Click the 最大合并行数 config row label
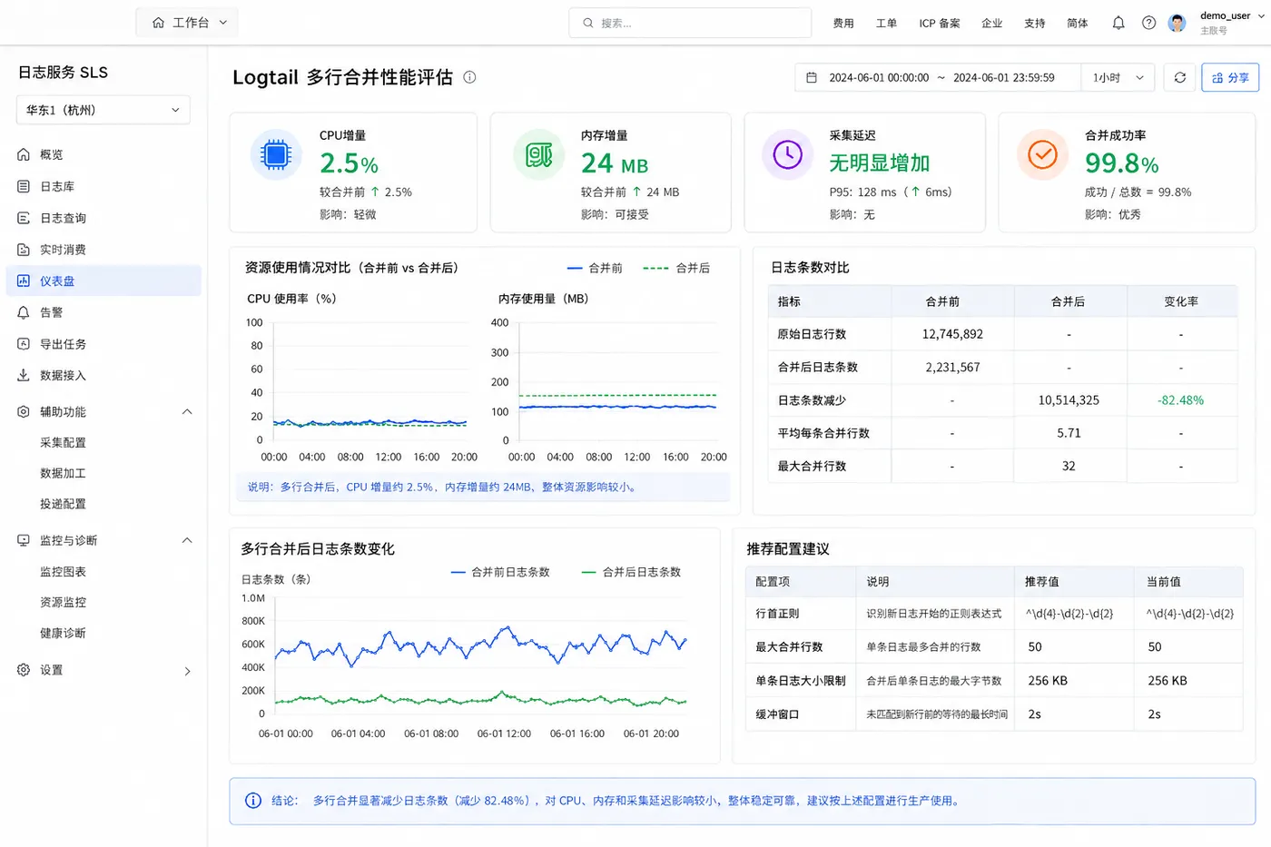This screenshot has width=1271, height=847. (x=789, y=647)
